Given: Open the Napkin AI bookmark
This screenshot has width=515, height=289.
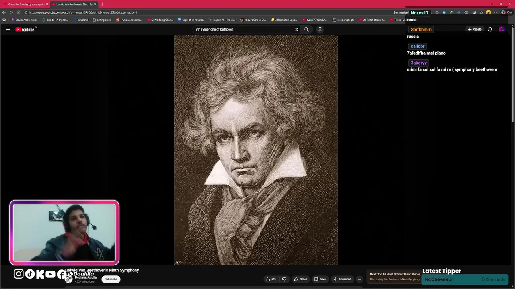Looking at the screenshot, I should click(222, 20).
